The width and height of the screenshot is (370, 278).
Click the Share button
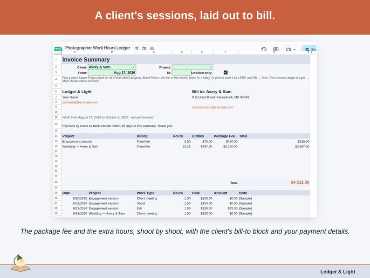click(x=309, y=49)
